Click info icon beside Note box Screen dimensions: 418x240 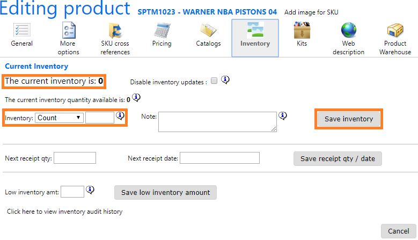(x=283, y=116)
